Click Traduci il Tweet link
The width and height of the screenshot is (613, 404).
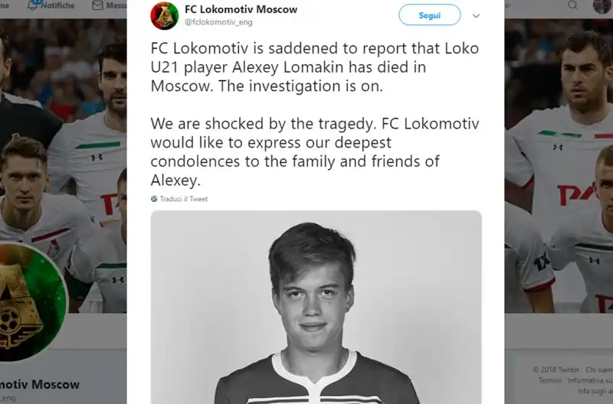click(184, 199)
